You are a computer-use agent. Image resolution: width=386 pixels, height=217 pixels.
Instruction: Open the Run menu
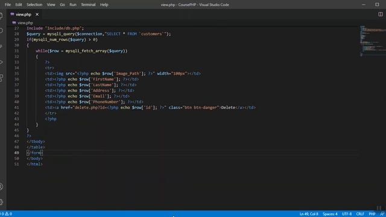[x=73, y=5]
